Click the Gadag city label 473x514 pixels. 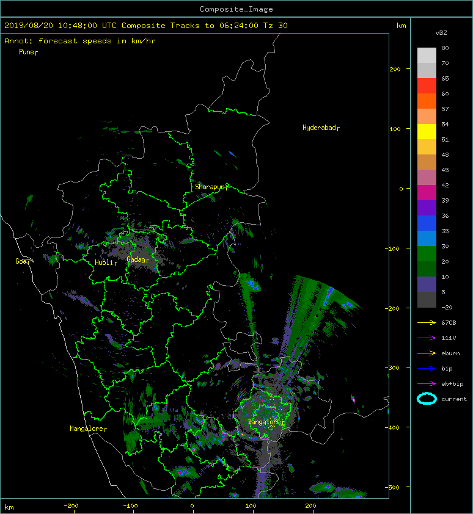[x=137, y=259]
